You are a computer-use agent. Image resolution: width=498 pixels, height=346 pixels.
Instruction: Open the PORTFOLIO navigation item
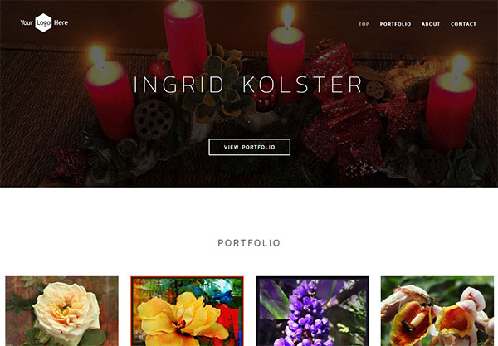[395, 24]
